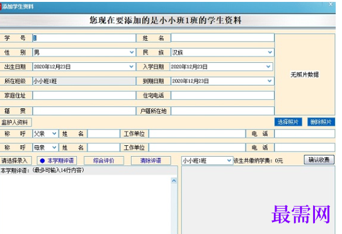Screen dimensions: 342x234
Task: Select the 综合评价 option
Action: [104, 160]
